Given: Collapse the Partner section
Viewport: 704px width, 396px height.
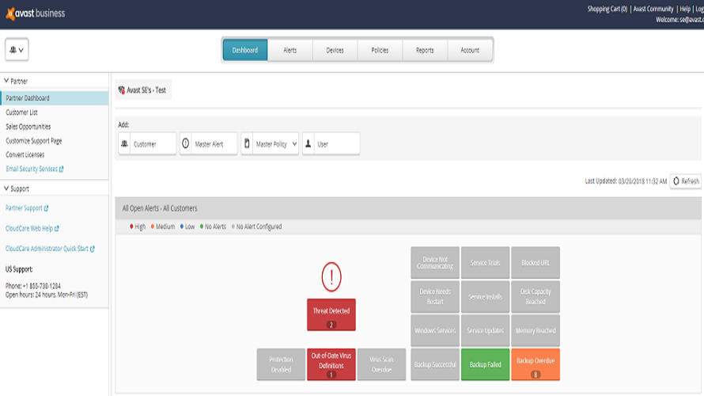Looking at the screenshot, I should click(6, 81).
